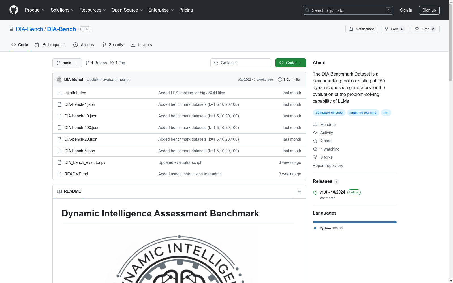Click the repository icon beside DIA-Bench title
Screen dimensions: 453x283
(x=11, y=29)
